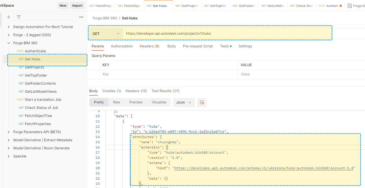Switch response view to Raw

pos(117,102)
